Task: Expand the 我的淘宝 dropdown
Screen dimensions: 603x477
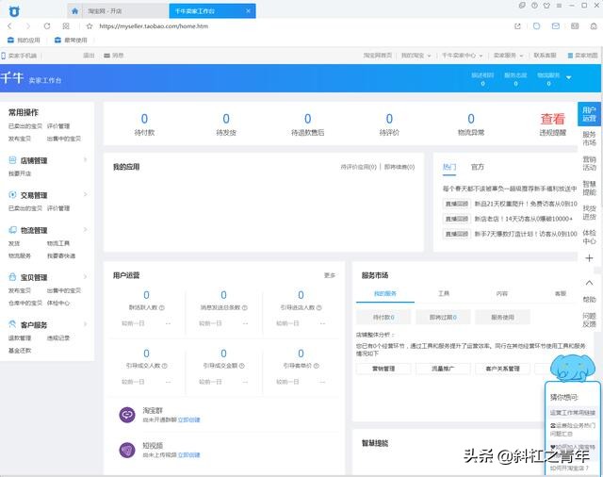Action: [429, 56]
